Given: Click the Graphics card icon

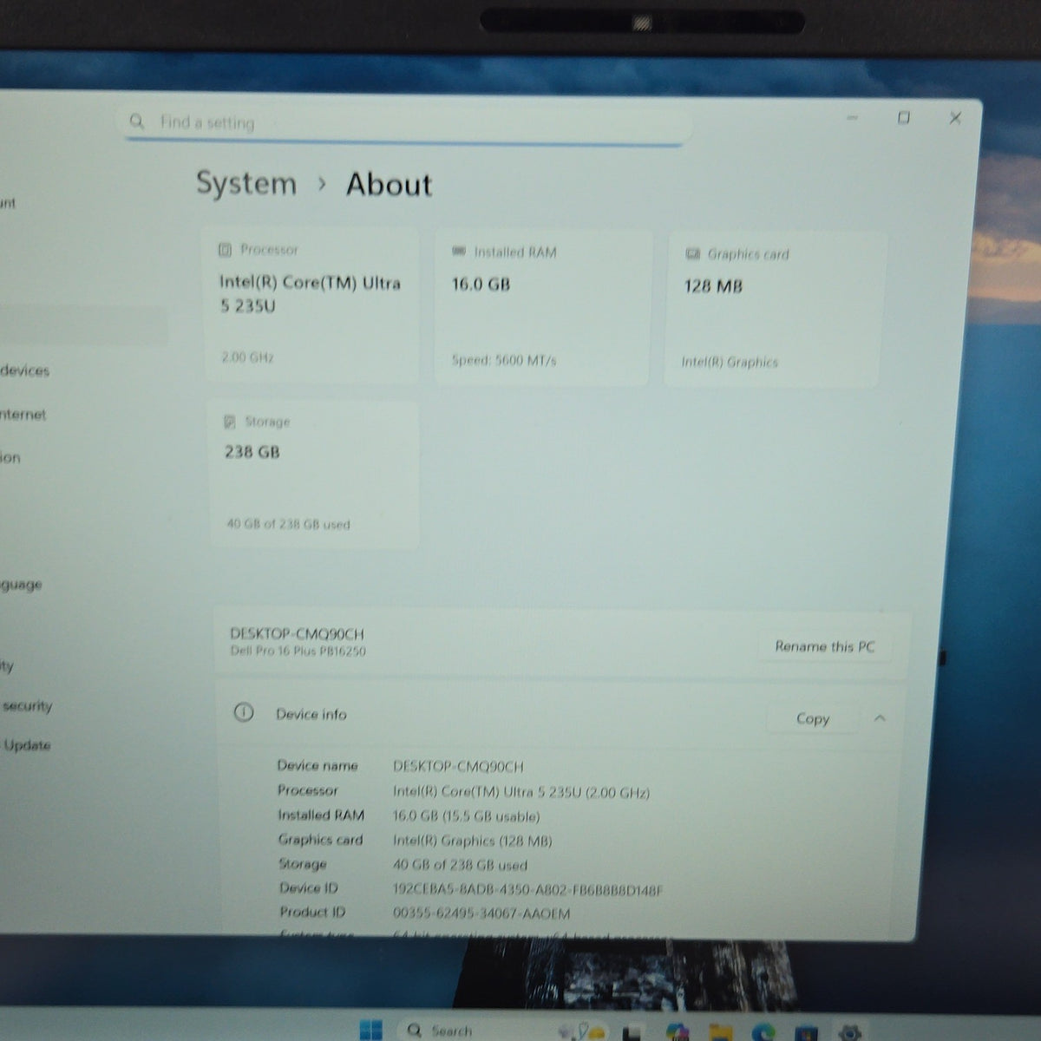Looking at the screenshot, I should point(692,254).
